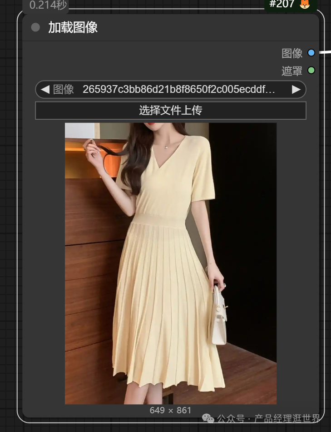The height and width of the screenshot is (432, 331).
Task: Click the blue 图像 output socket
Action: pos(311,53)
